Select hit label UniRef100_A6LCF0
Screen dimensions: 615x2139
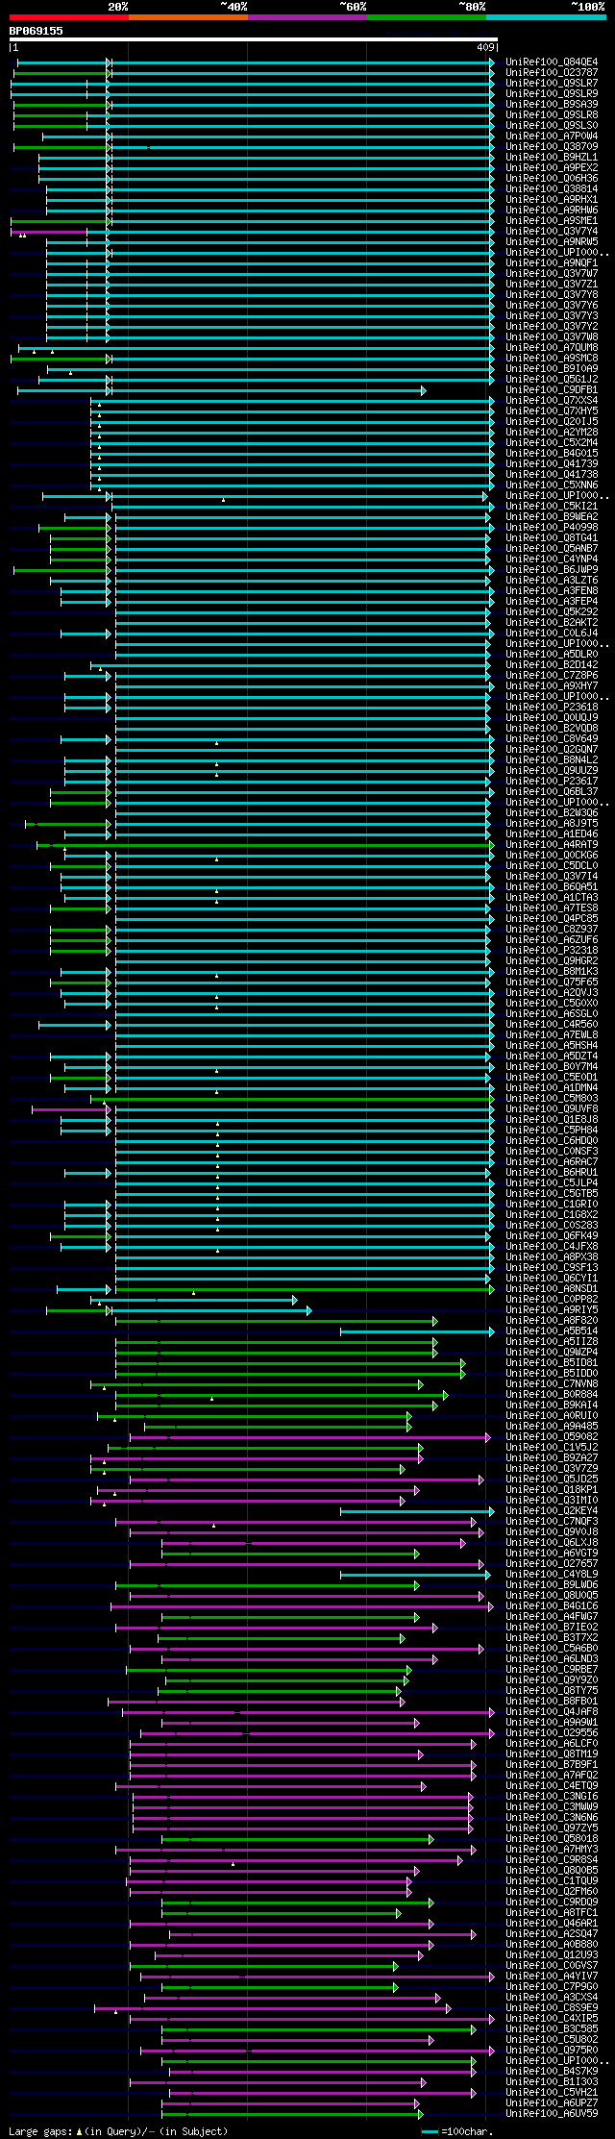click(x=552, y=1744)
